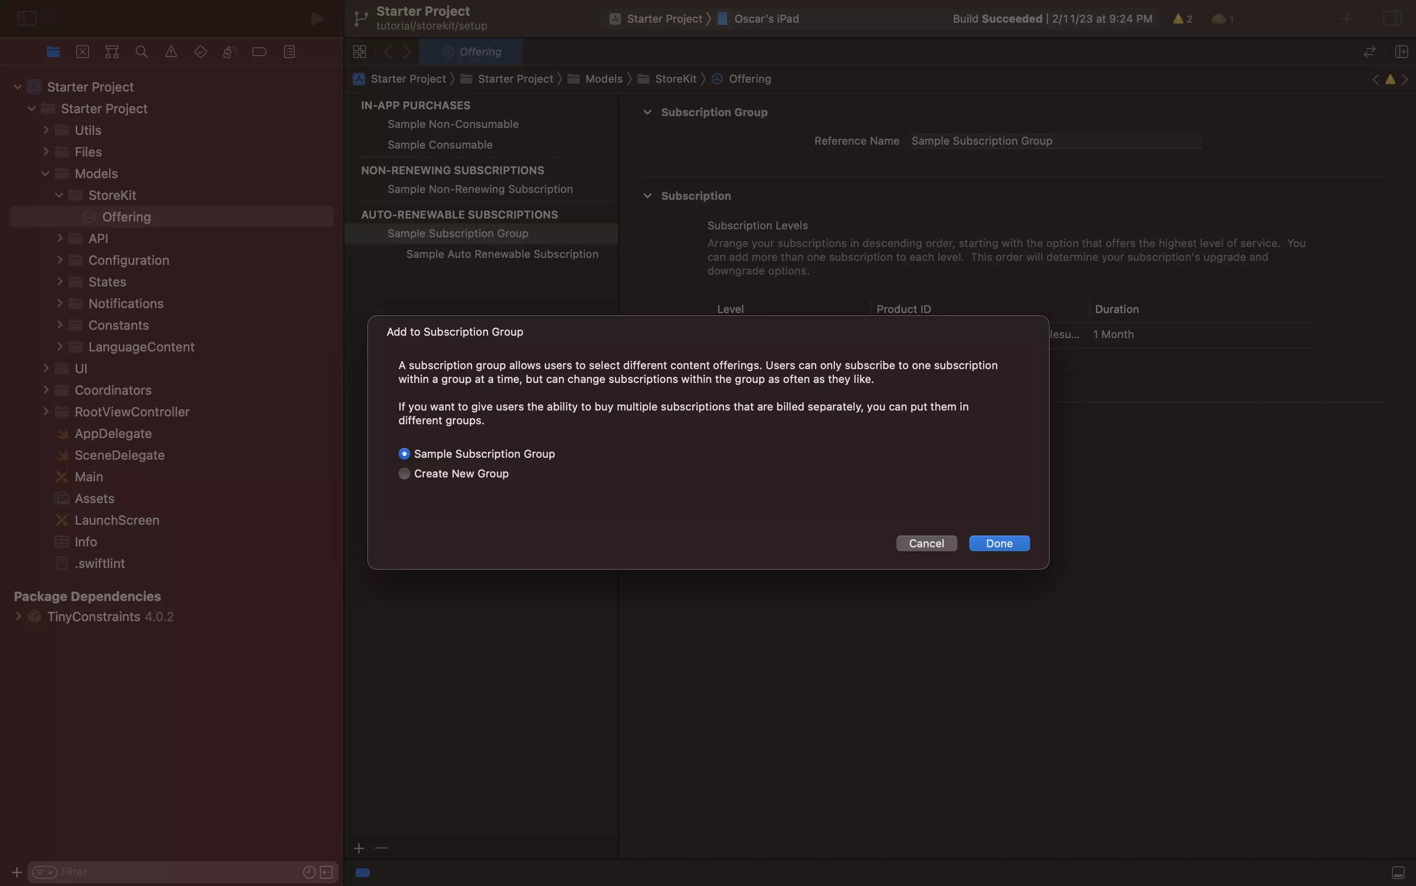Click the Duration column header
1416x886 pixels.
(1117, 309)
